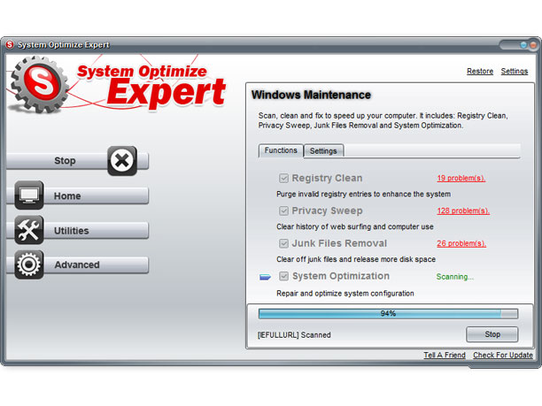
Task: Toggle the Privacy Sweep checkbox
Action: tap(283, 211)
